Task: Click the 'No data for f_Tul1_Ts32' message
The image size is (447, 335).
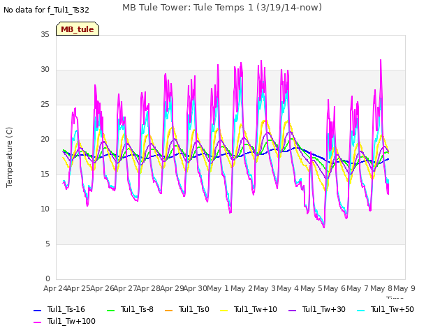Action: point(46,10)
